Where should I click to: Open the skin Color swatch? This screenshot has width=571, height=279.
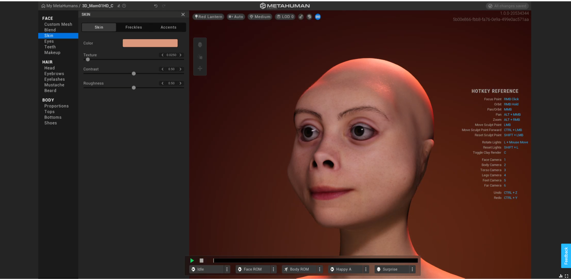(x=150, y=43)
